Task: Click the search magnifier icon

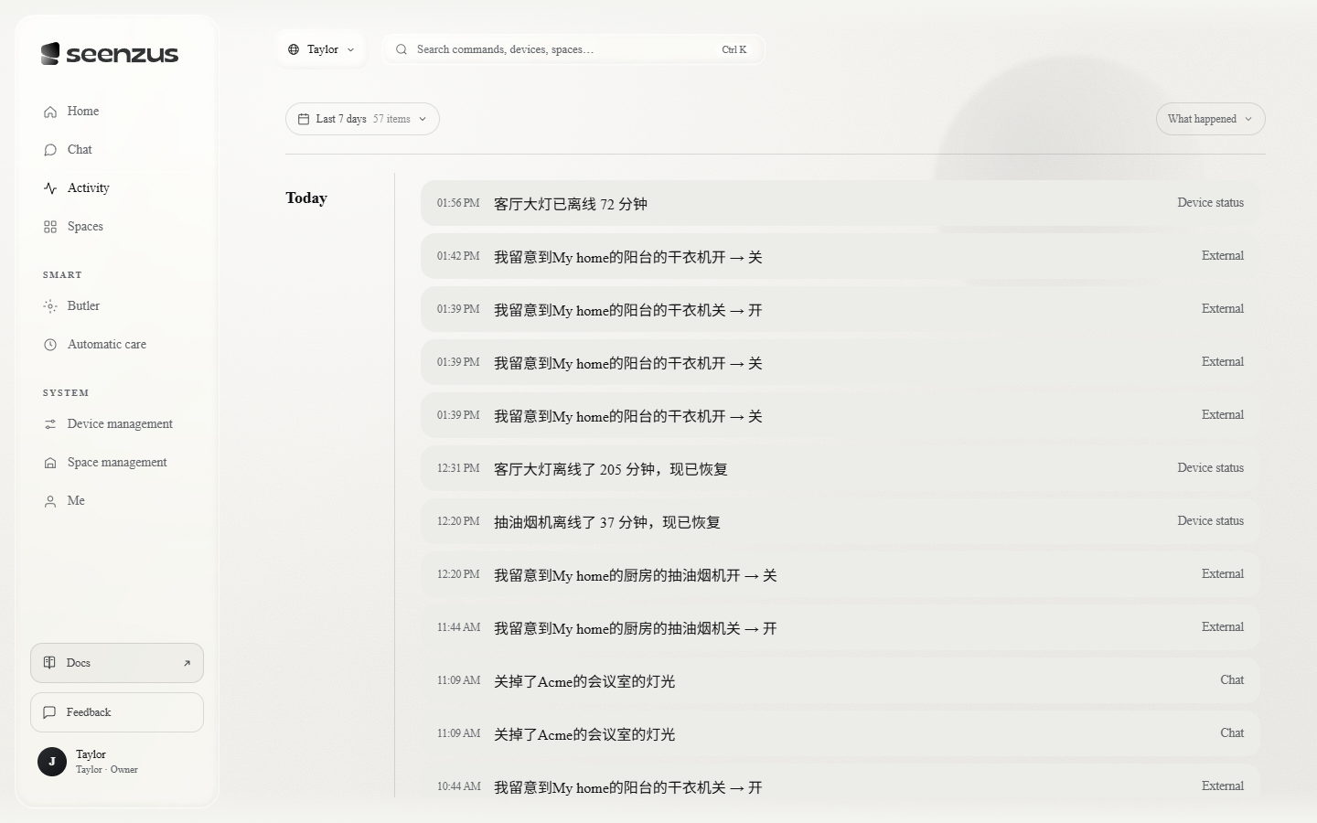Action: [402, 49]
